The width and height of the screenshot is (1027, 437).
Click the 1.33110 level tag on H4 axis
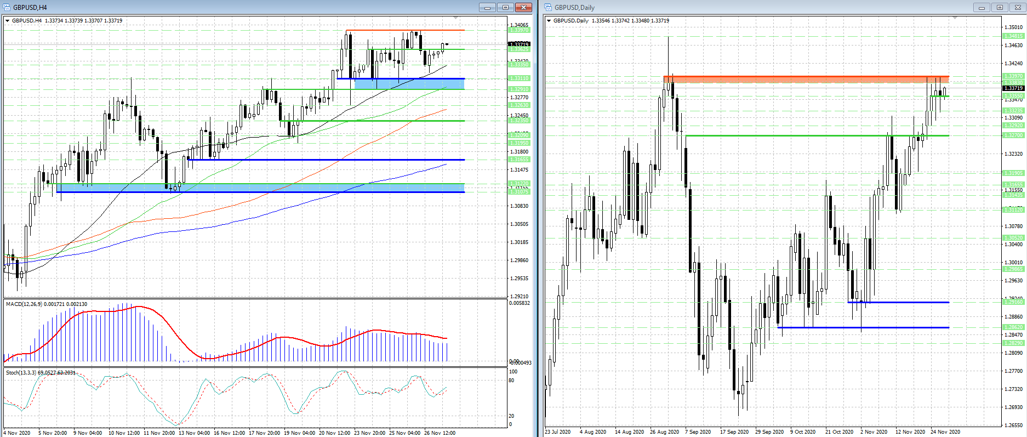(519, 78)
